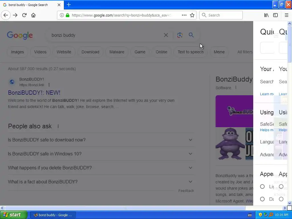Viewport: 292px width, 219px height.
Task: Open a new browser tab
Action: (69, 5)
